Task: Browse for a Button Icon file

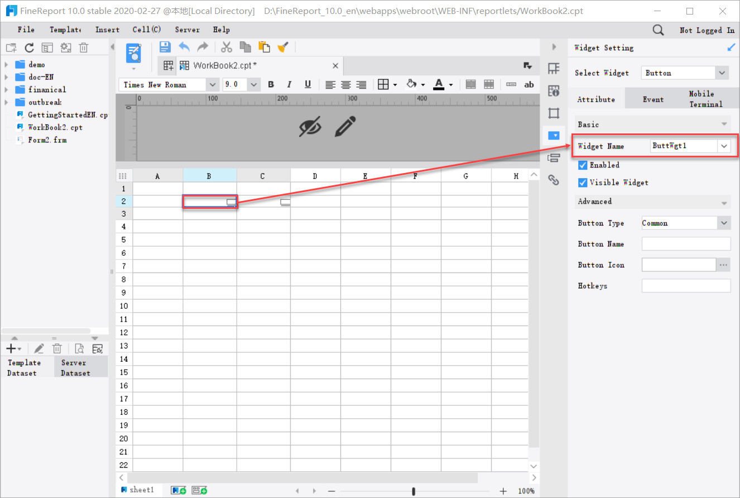Action: coord(723,265)
